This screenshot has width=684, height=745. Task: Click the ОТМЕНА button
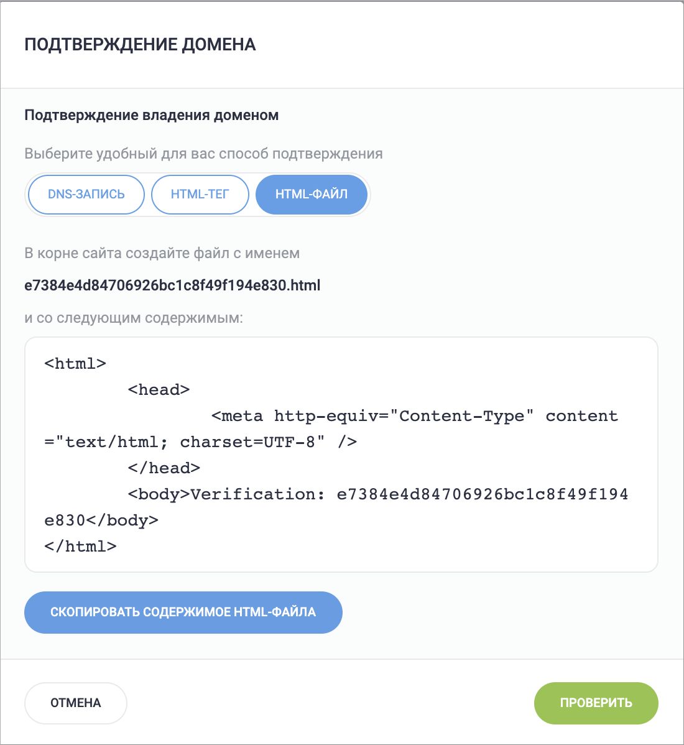tap(75, 703)
